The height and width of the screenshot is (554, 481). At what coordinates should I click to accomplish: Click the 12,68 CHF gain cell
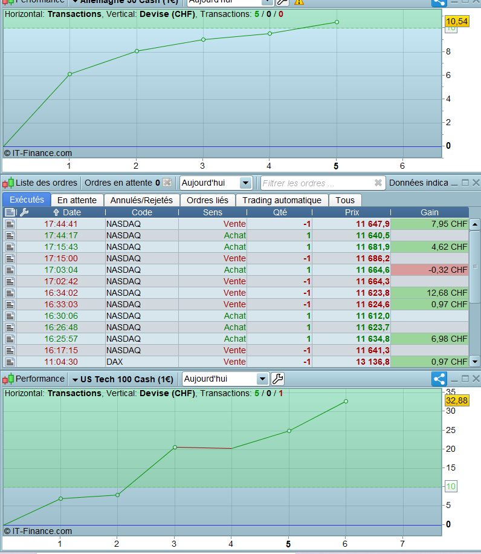click(430, 293)
